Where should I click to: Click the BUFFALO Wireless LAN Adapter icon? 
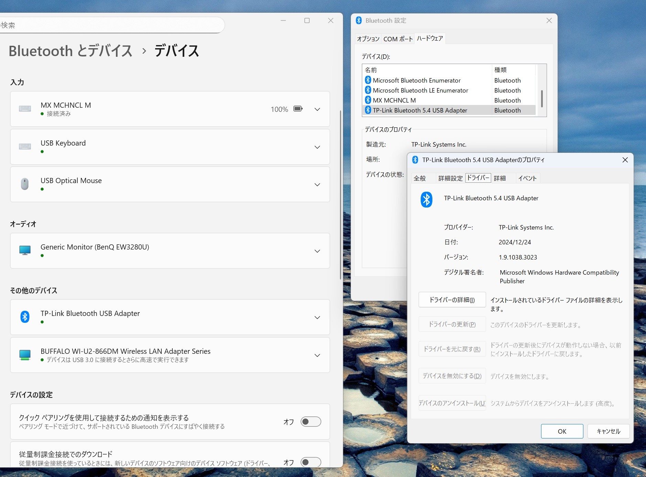pyautogui.click(x=25, y=355)
